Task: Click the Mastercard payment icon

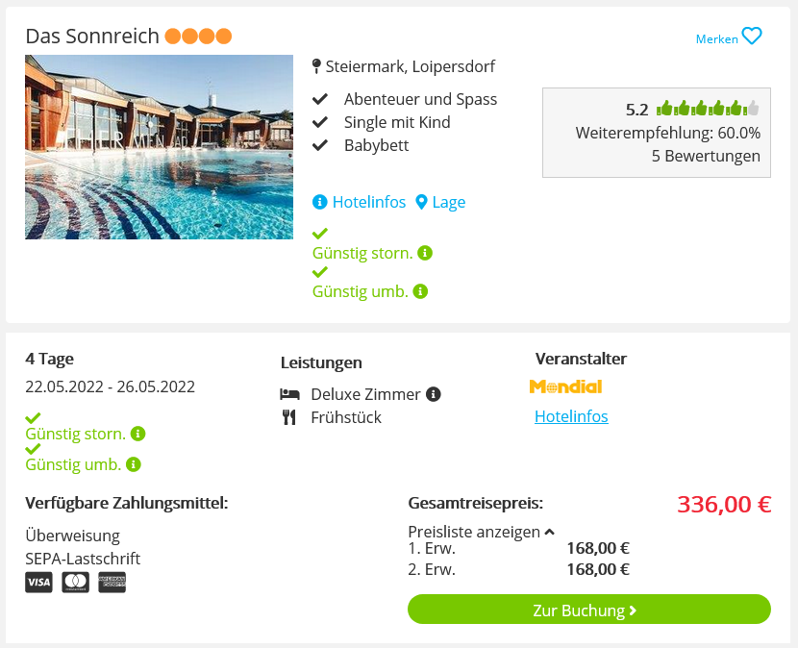Action: pos(75,583)
